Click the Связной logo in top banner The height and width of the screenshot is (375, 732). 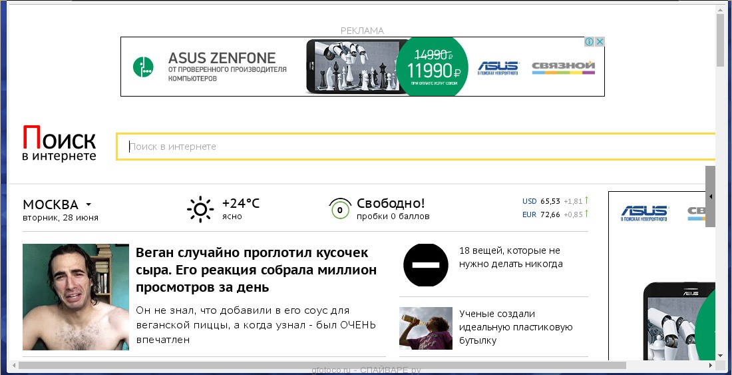(x=564, y=68)
